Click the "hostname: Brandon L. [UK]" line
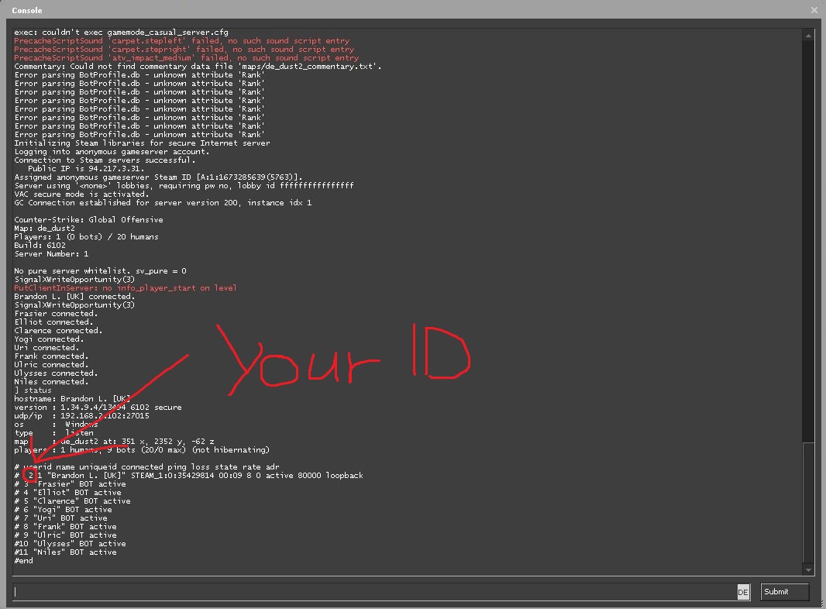826x609 pixels. tap(72, 399)
